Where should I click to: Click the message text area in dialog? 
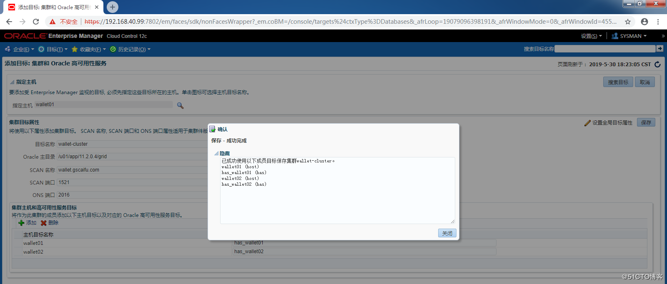[x=337, y=190]
